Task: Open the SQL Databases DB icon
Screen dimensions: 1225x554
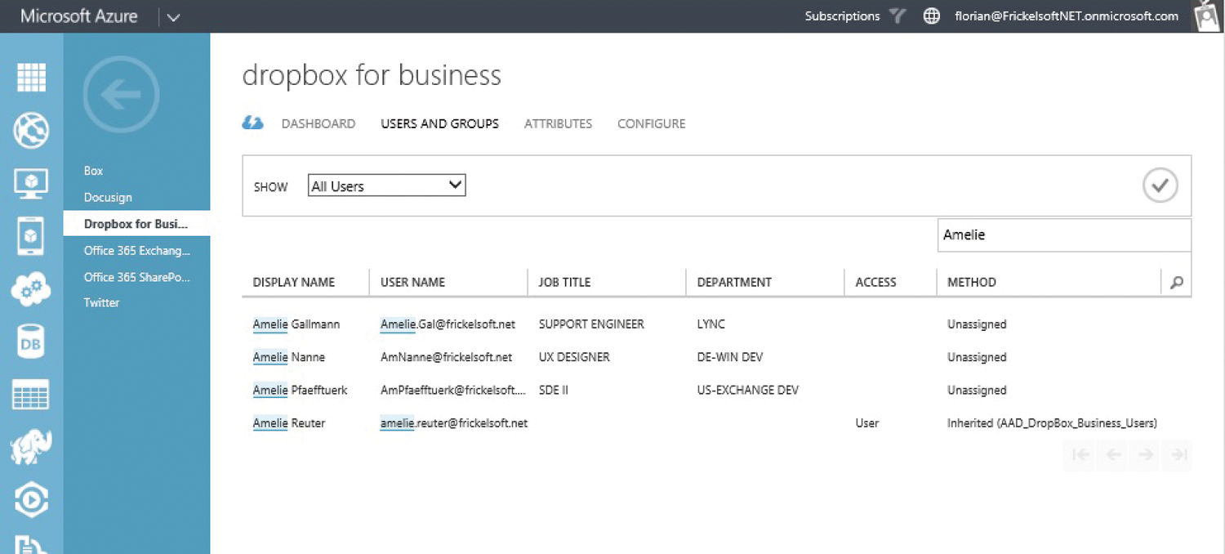Action: tap(31, 343)
